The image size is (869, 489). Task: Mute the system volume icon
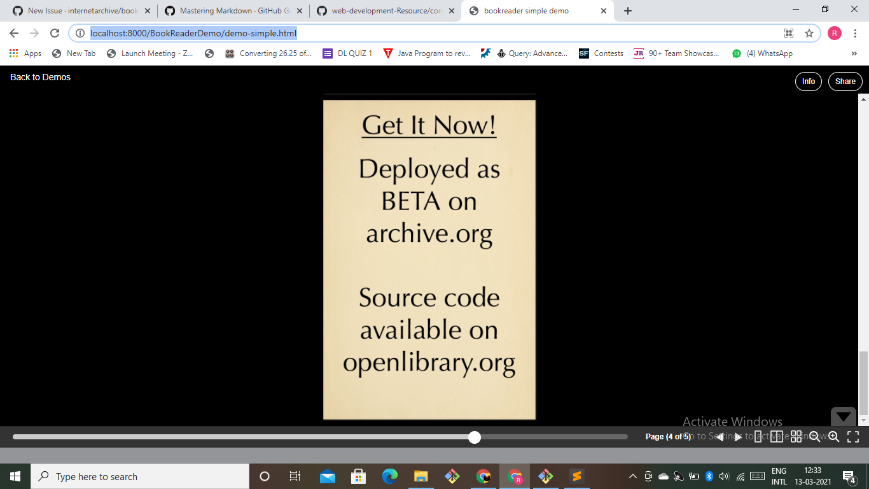coord(723,476)
